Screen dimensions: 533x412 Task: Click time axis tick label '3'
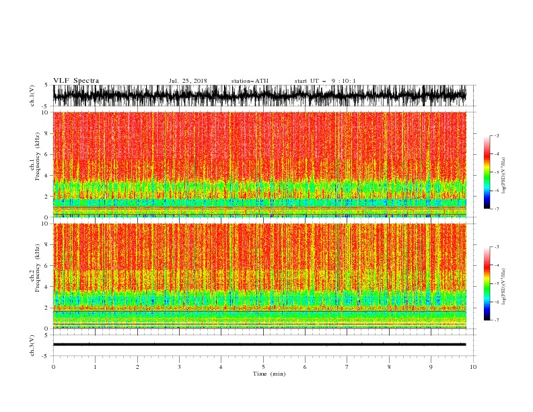tap(179, 367)
